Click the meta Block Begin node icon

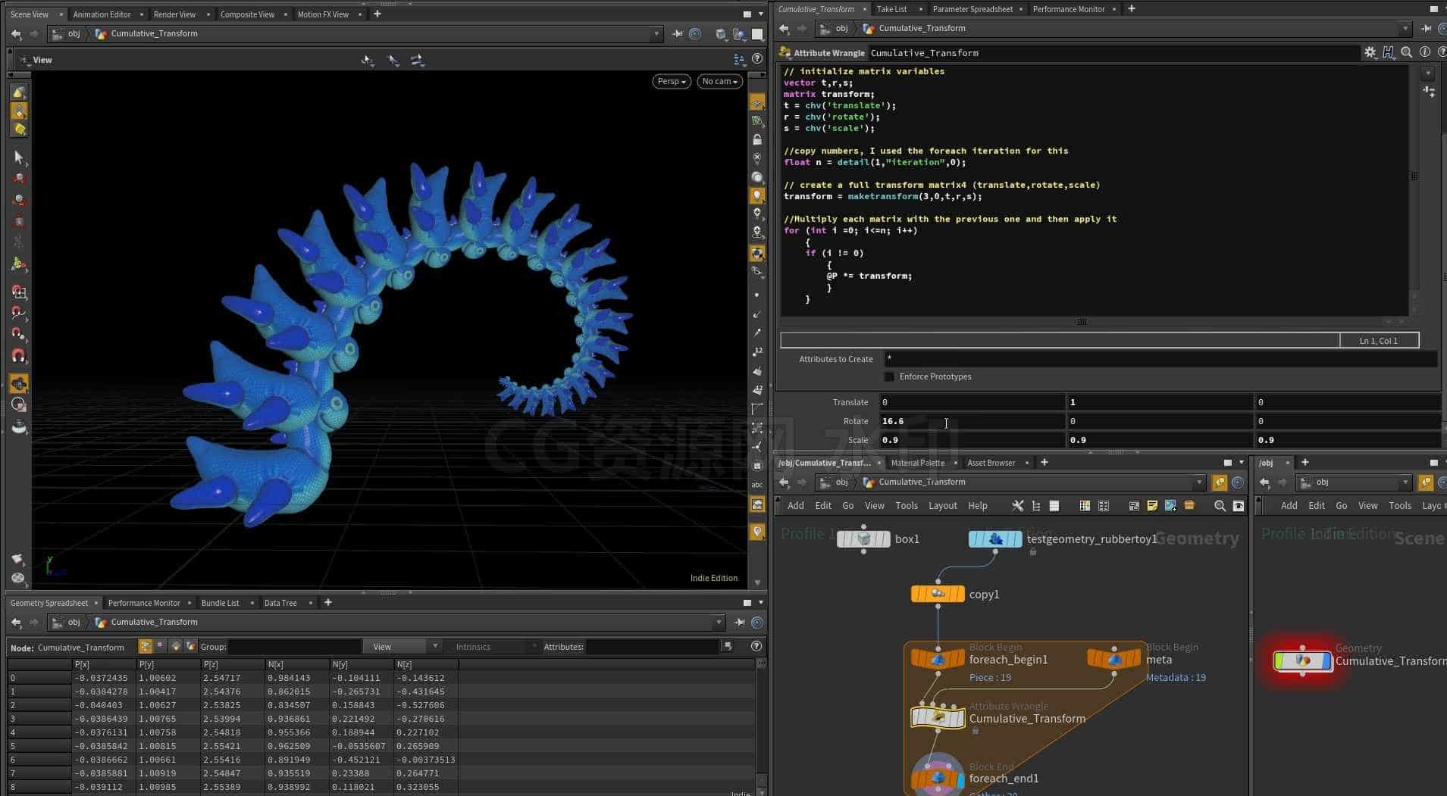pos(1113,659)
